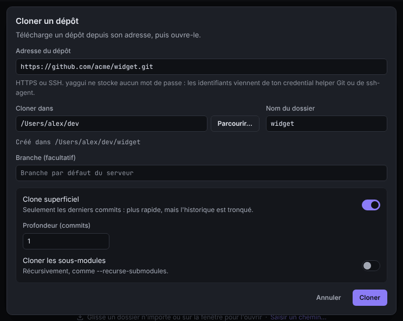The image size is (403, 321).
Task: Click the Cloner dans path field
Action: pyautogui.click(x=111, y=124)
